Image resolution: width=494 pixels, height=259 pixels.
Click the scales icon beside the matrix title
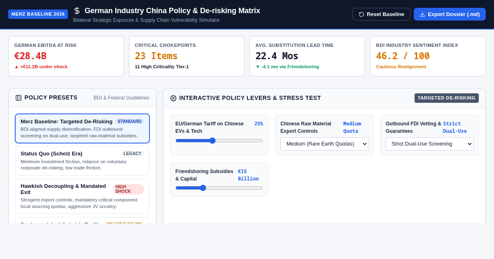tap(77, 11)
